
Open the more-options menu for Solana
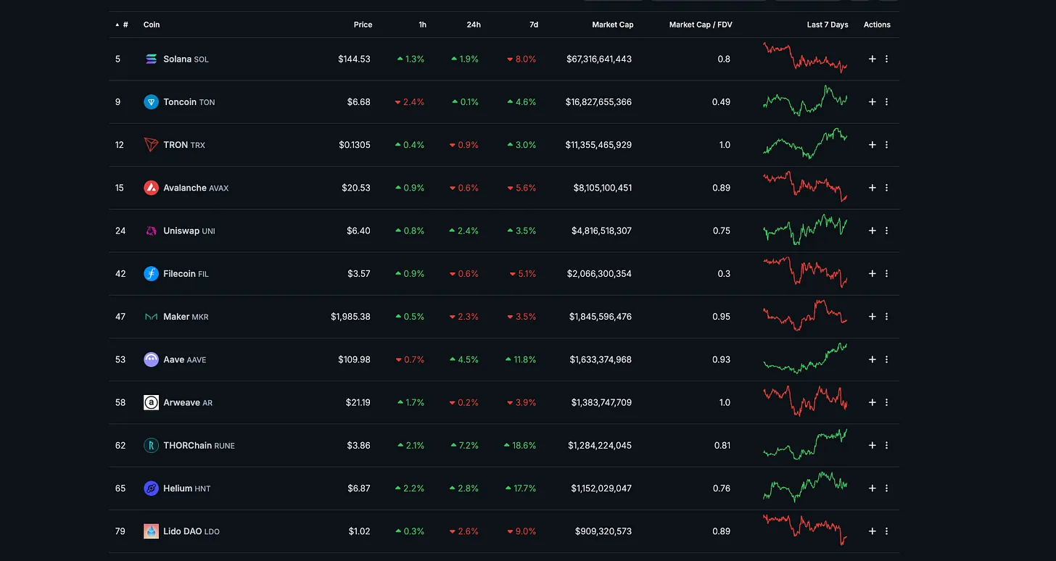coord(887,59)
